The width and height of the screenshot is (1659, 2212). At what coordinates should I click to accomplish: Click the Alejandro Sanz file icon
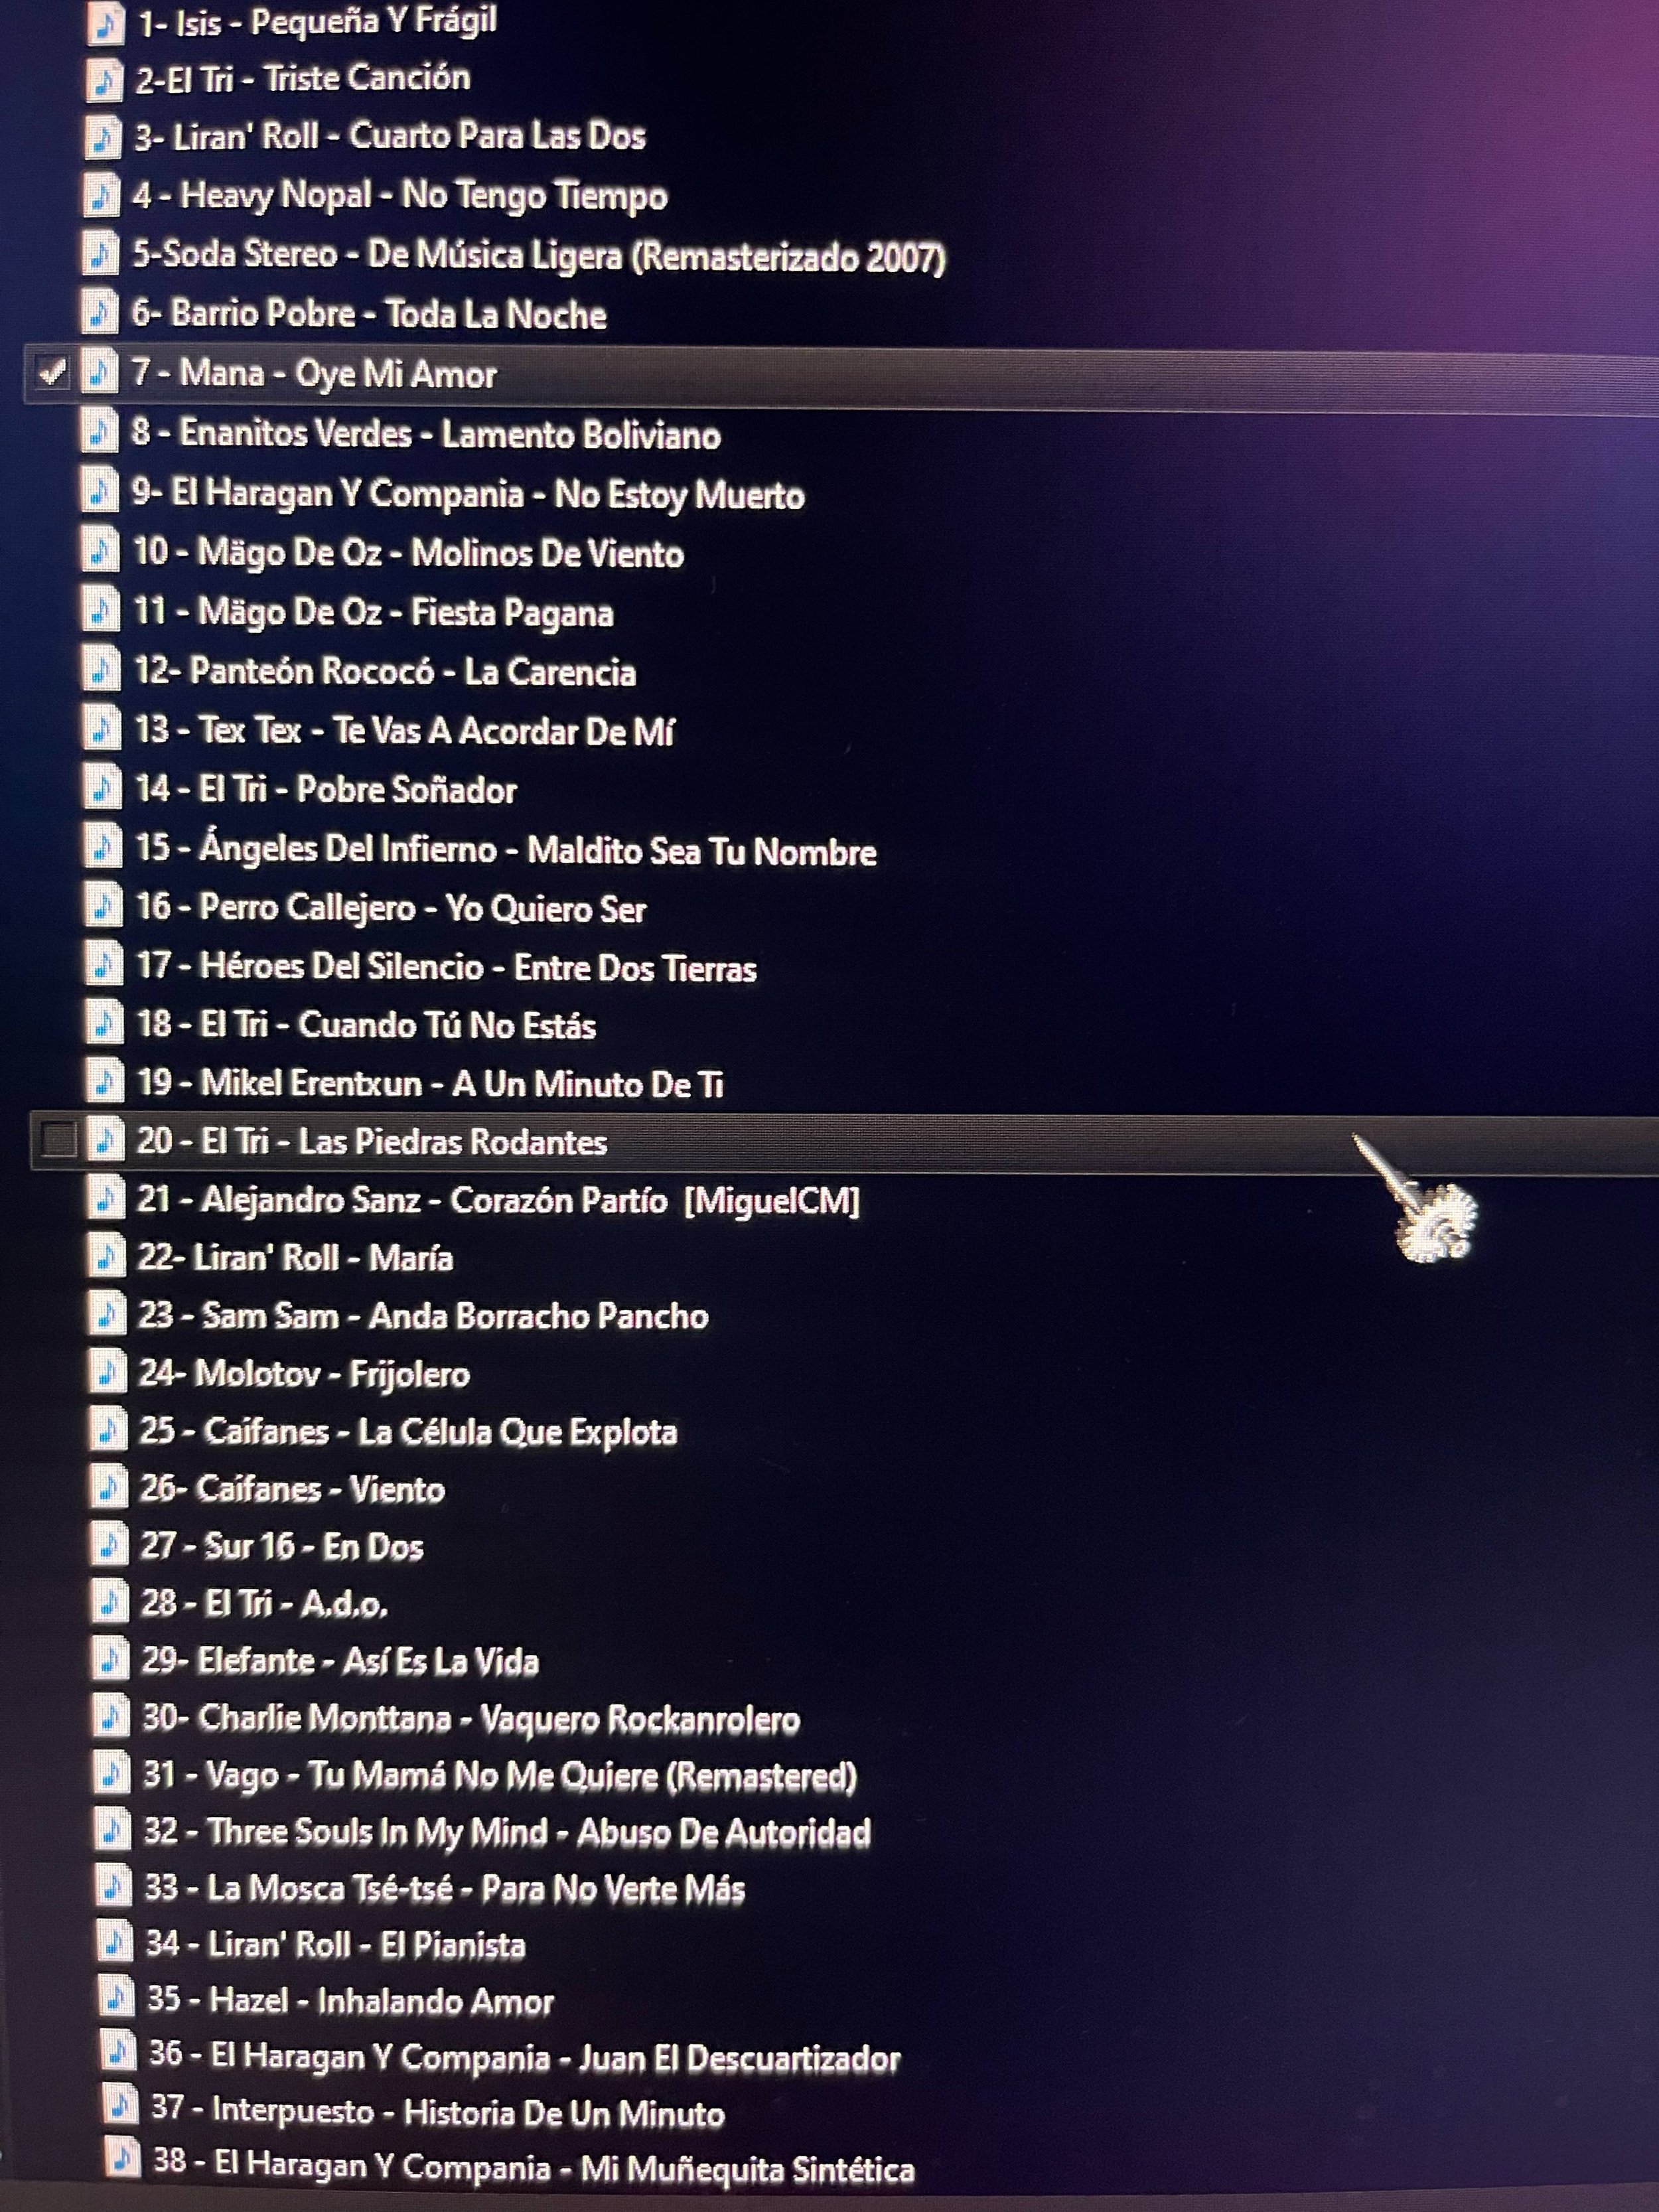click(x=106, y=1198)
